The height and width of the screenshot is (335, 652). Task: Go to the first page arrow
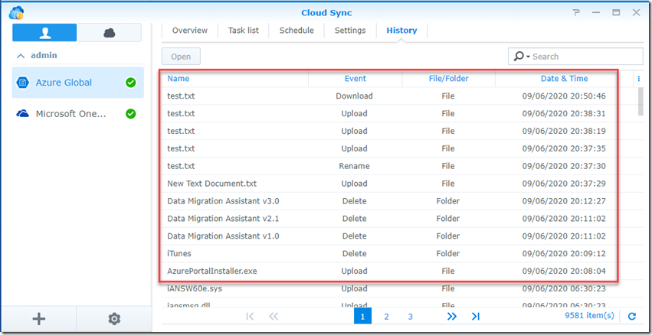tap(250, 317)
